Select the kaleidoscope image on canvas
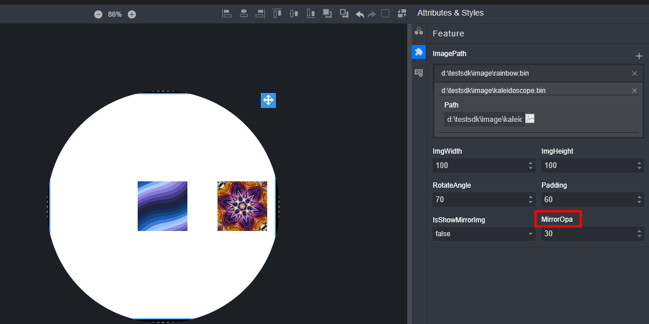Screen dimensions: 649x324 (x=242, y=206)
